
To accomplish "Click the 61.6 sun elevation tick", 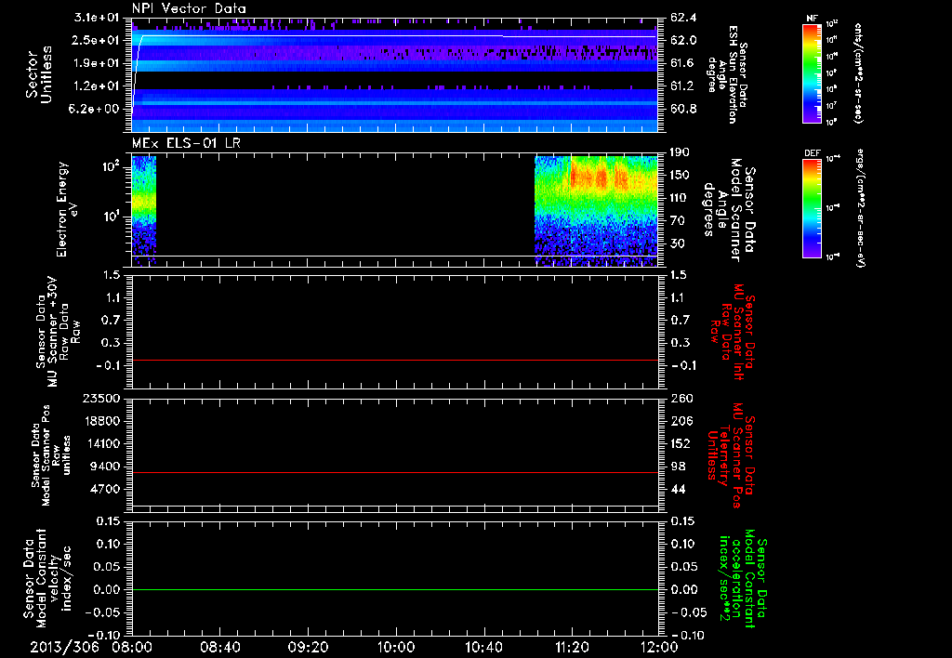I will 683,63.
